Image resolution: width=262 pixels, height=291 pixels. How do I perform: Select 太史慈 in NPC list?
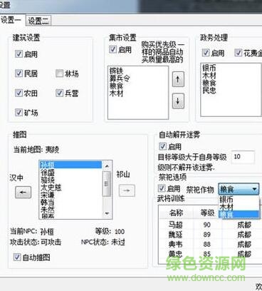[x=71, y=188]
